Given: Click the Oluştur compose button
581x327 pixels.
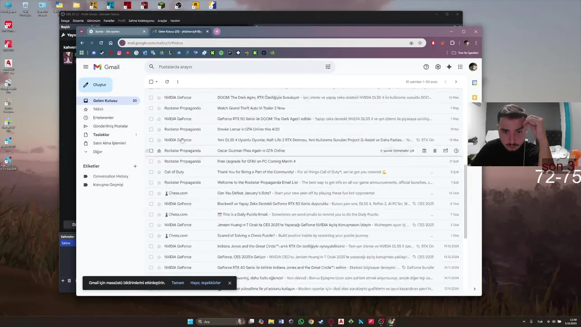Looking at the screenshot, I should pyautogui.click(x=95, y=85).
